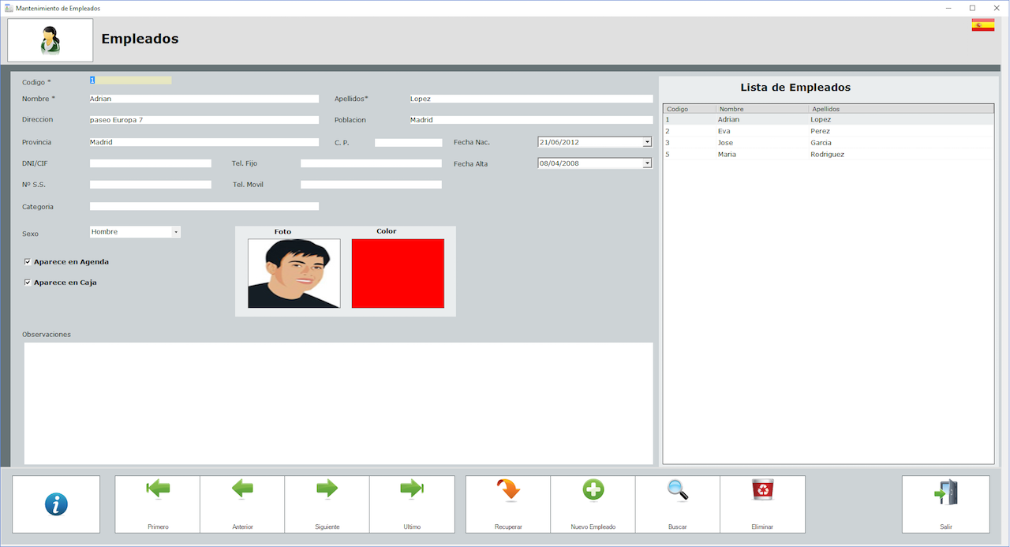Uncheck the Aparece en Caja checkbox
Screen dimensions: 1010x547
28,283
